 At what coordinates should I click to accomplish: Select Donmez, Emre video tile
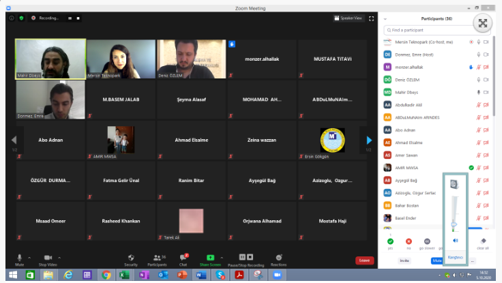point(50,100)
